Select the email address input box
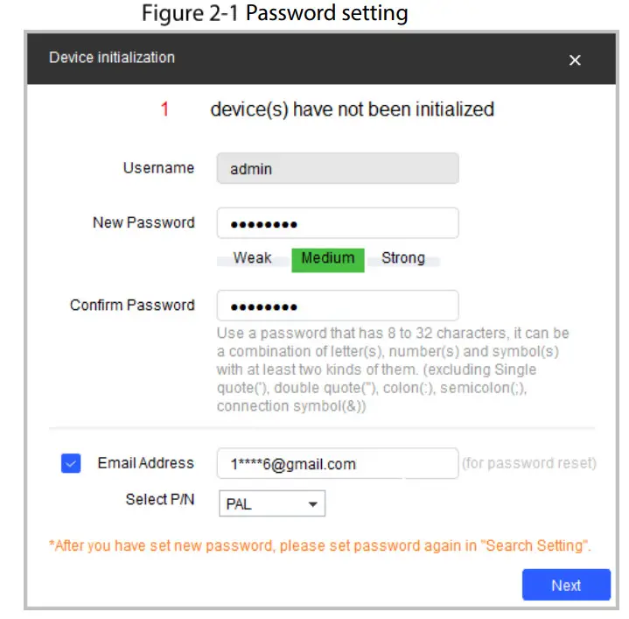This screenshot has height=619, width=629. click(x=337, y=464)
